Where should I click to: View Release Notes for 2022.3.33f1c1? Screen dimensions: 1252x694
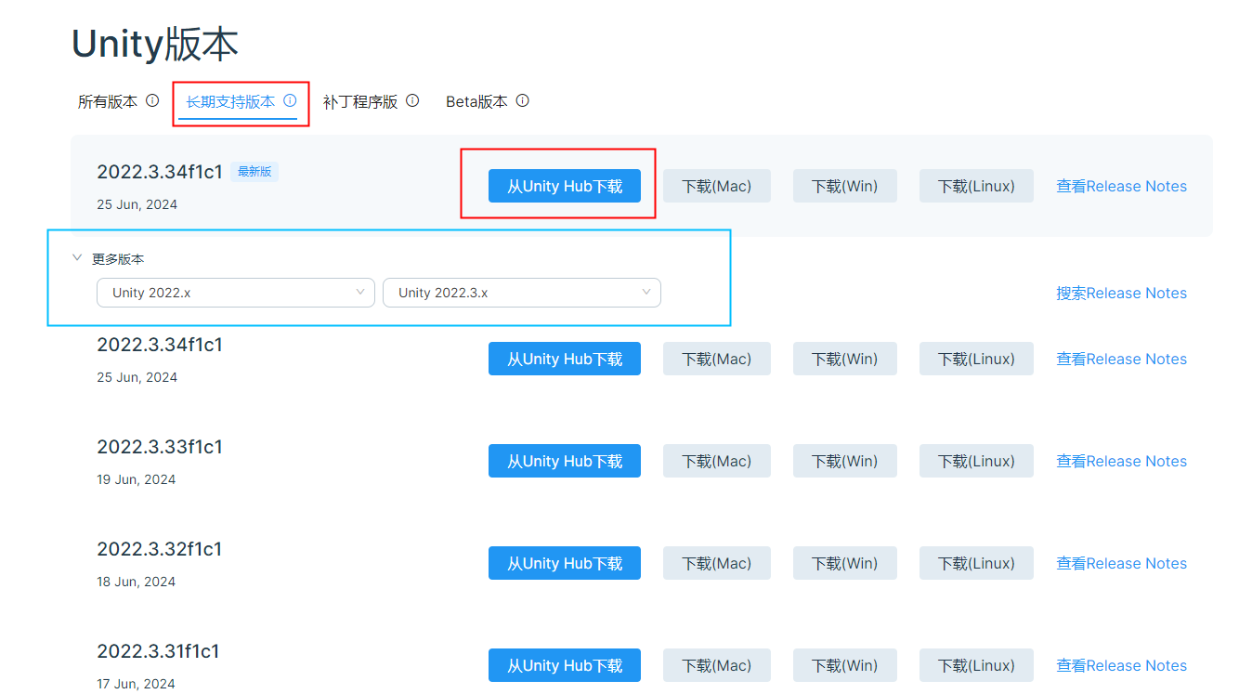pyautogui.click(x=1121, y=461)
